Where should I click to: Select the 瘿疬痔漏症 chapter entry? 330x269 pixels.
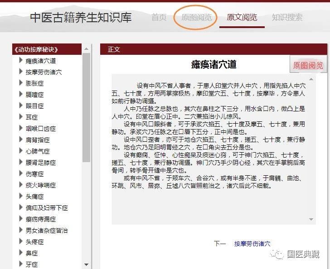[x=41, y=219]
